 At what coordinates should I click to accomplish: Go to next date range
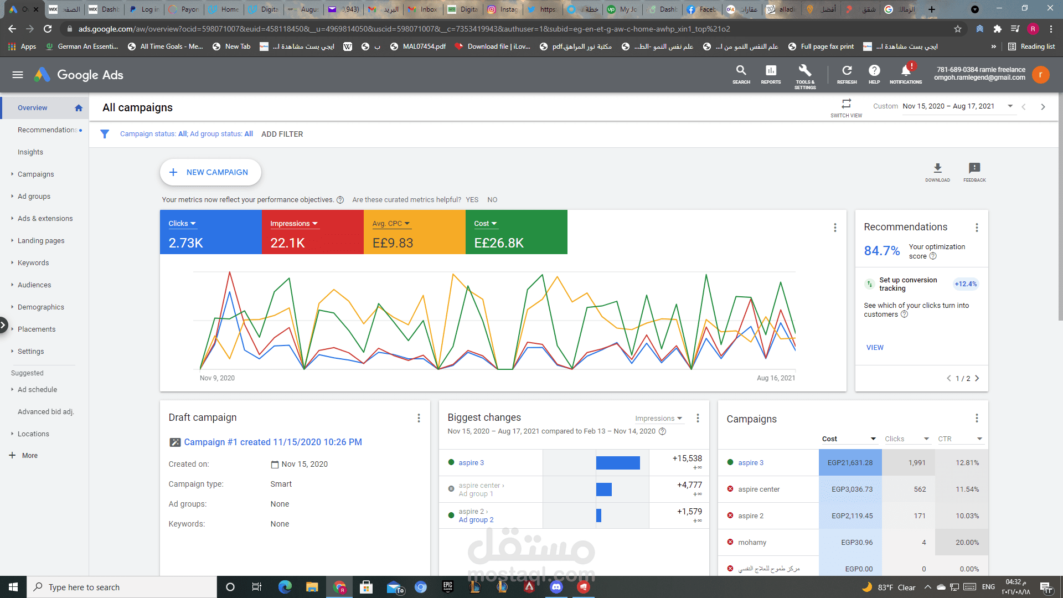click(x=1043, y=107)
